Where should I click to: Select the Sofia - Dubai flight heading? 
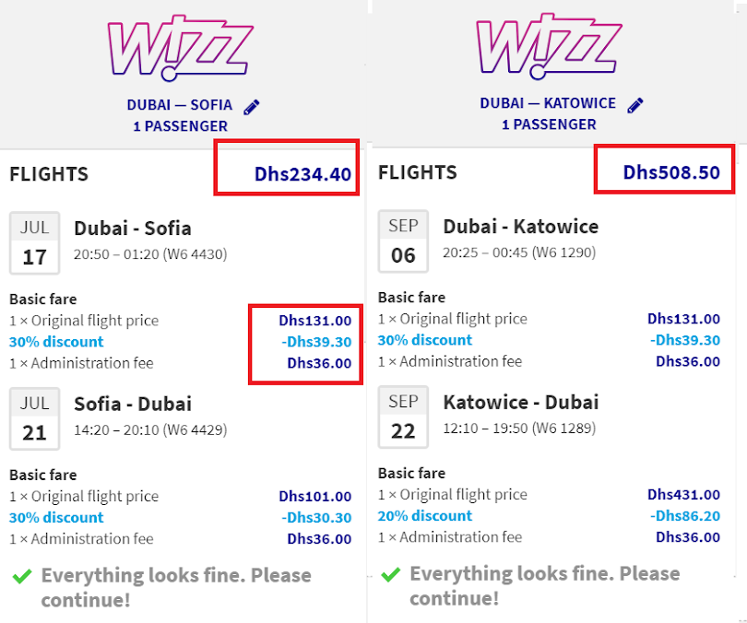coord(133,404)
